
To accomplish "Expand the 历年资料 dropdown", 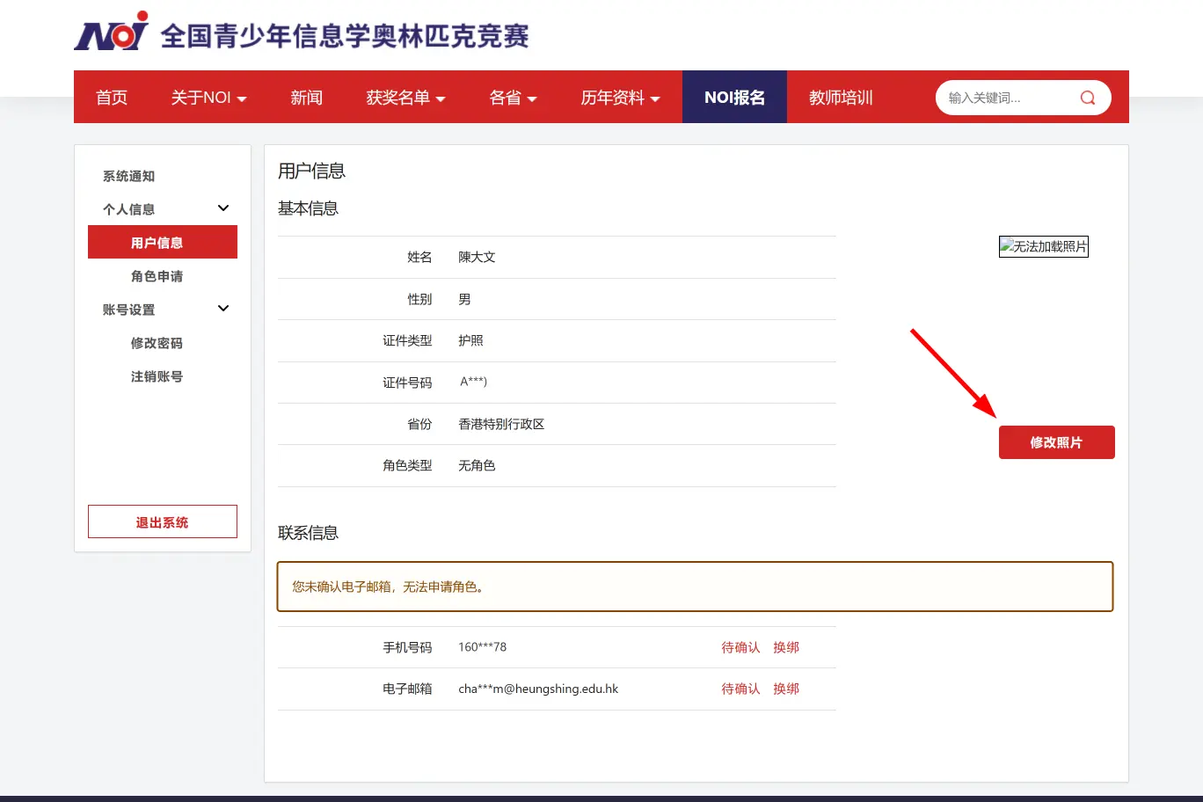I will [620, 98].
